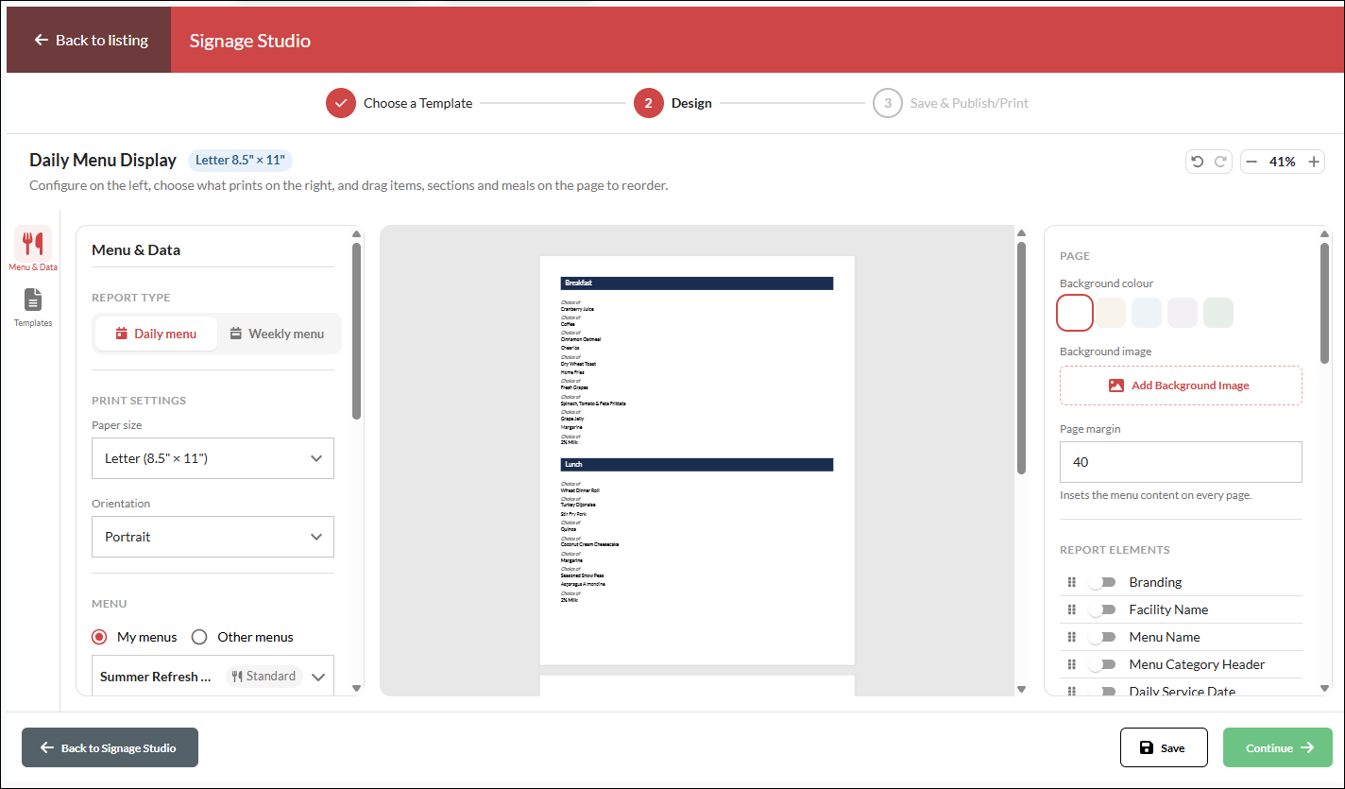Click the step 2 Design circle
This screenshot has width=1345, height=789.
[648, 103]
